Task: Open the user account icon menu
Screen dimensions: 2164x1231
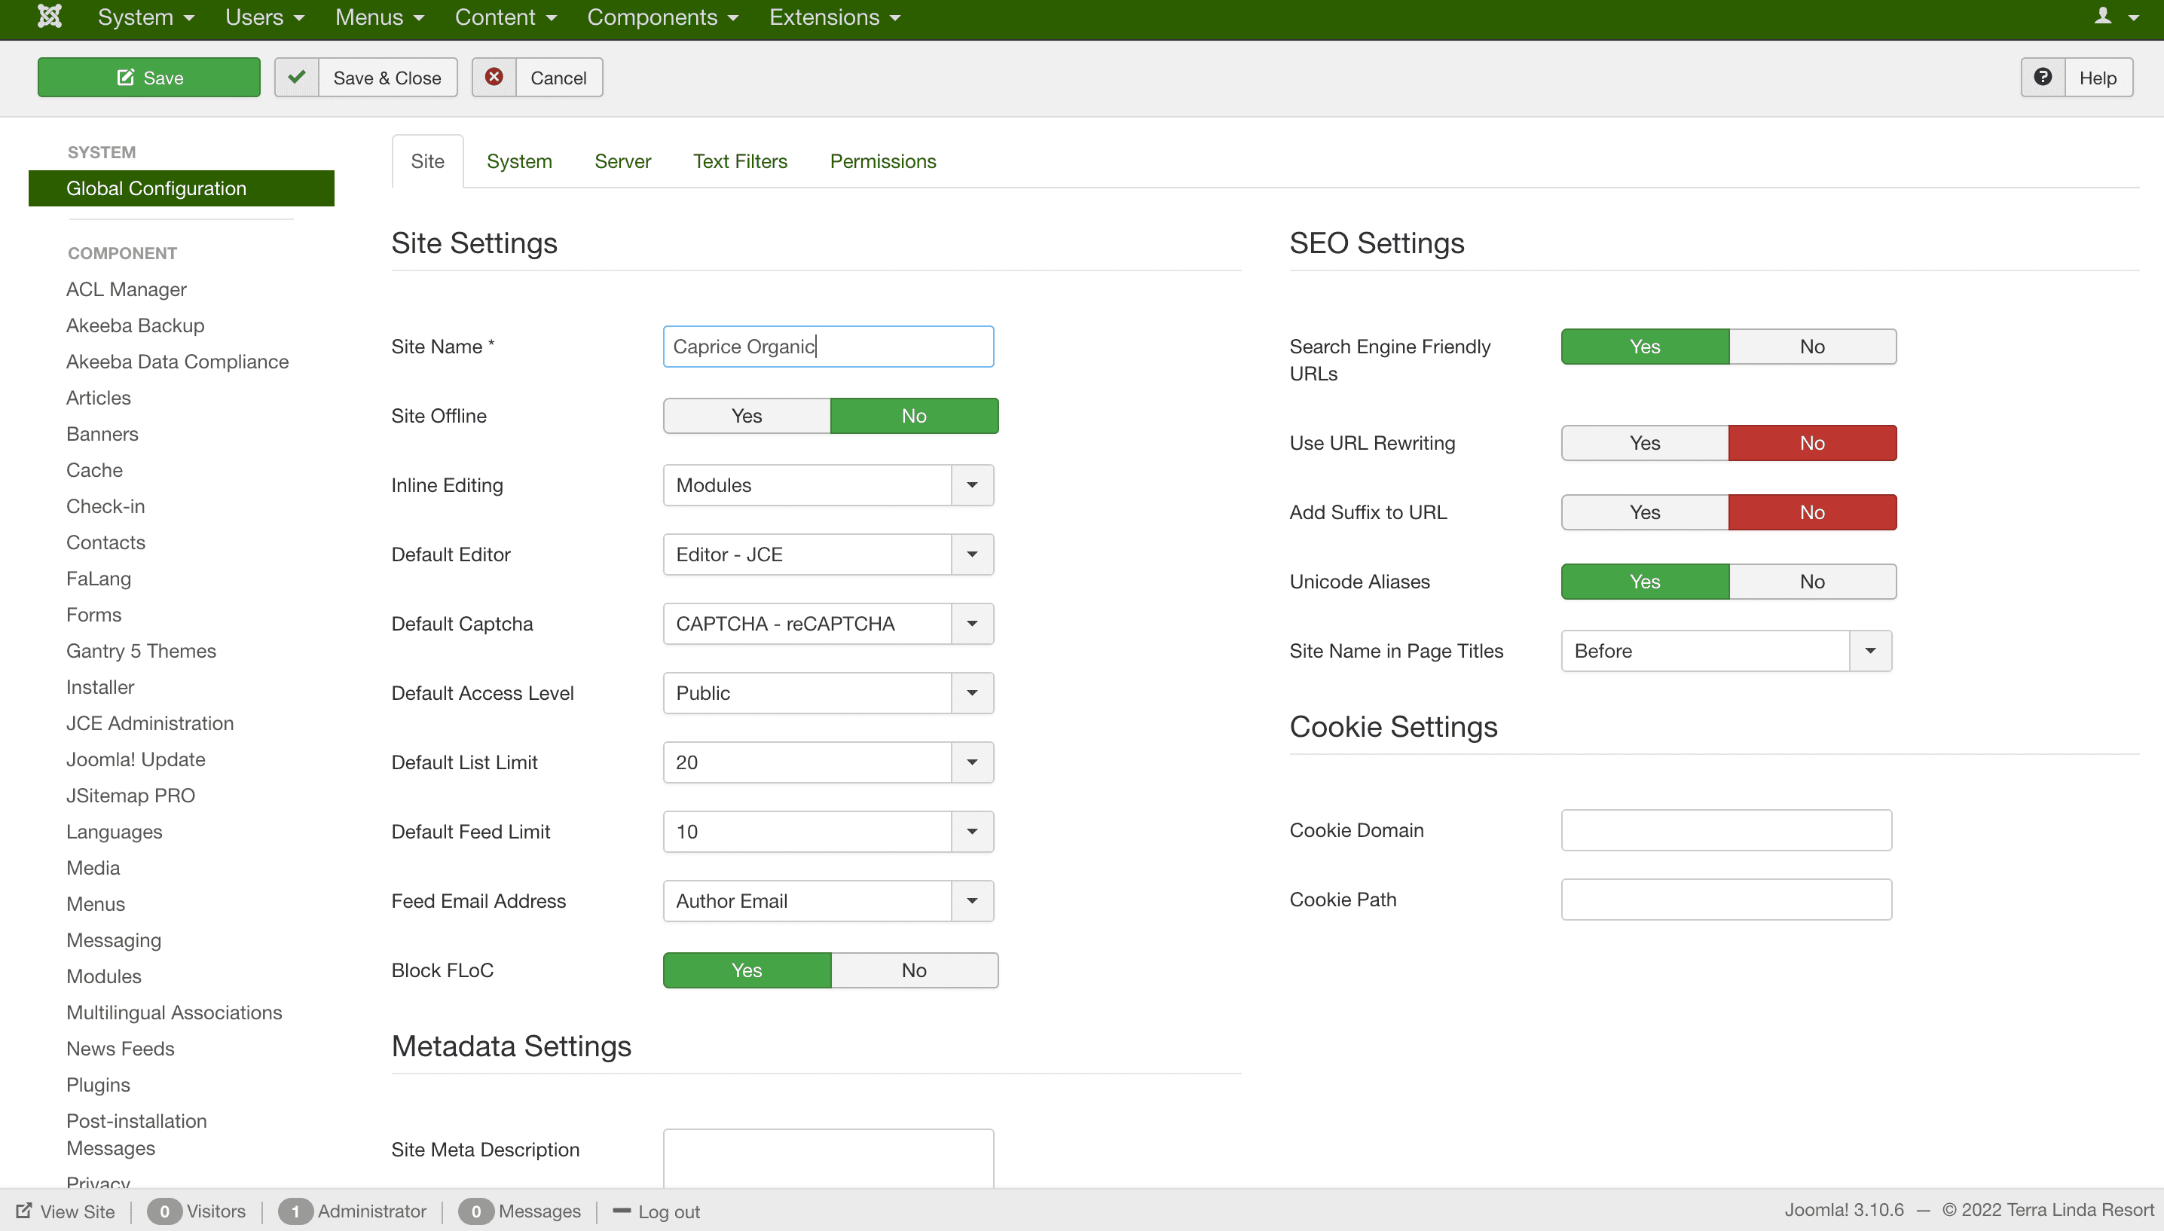Action: point(2115,16)
